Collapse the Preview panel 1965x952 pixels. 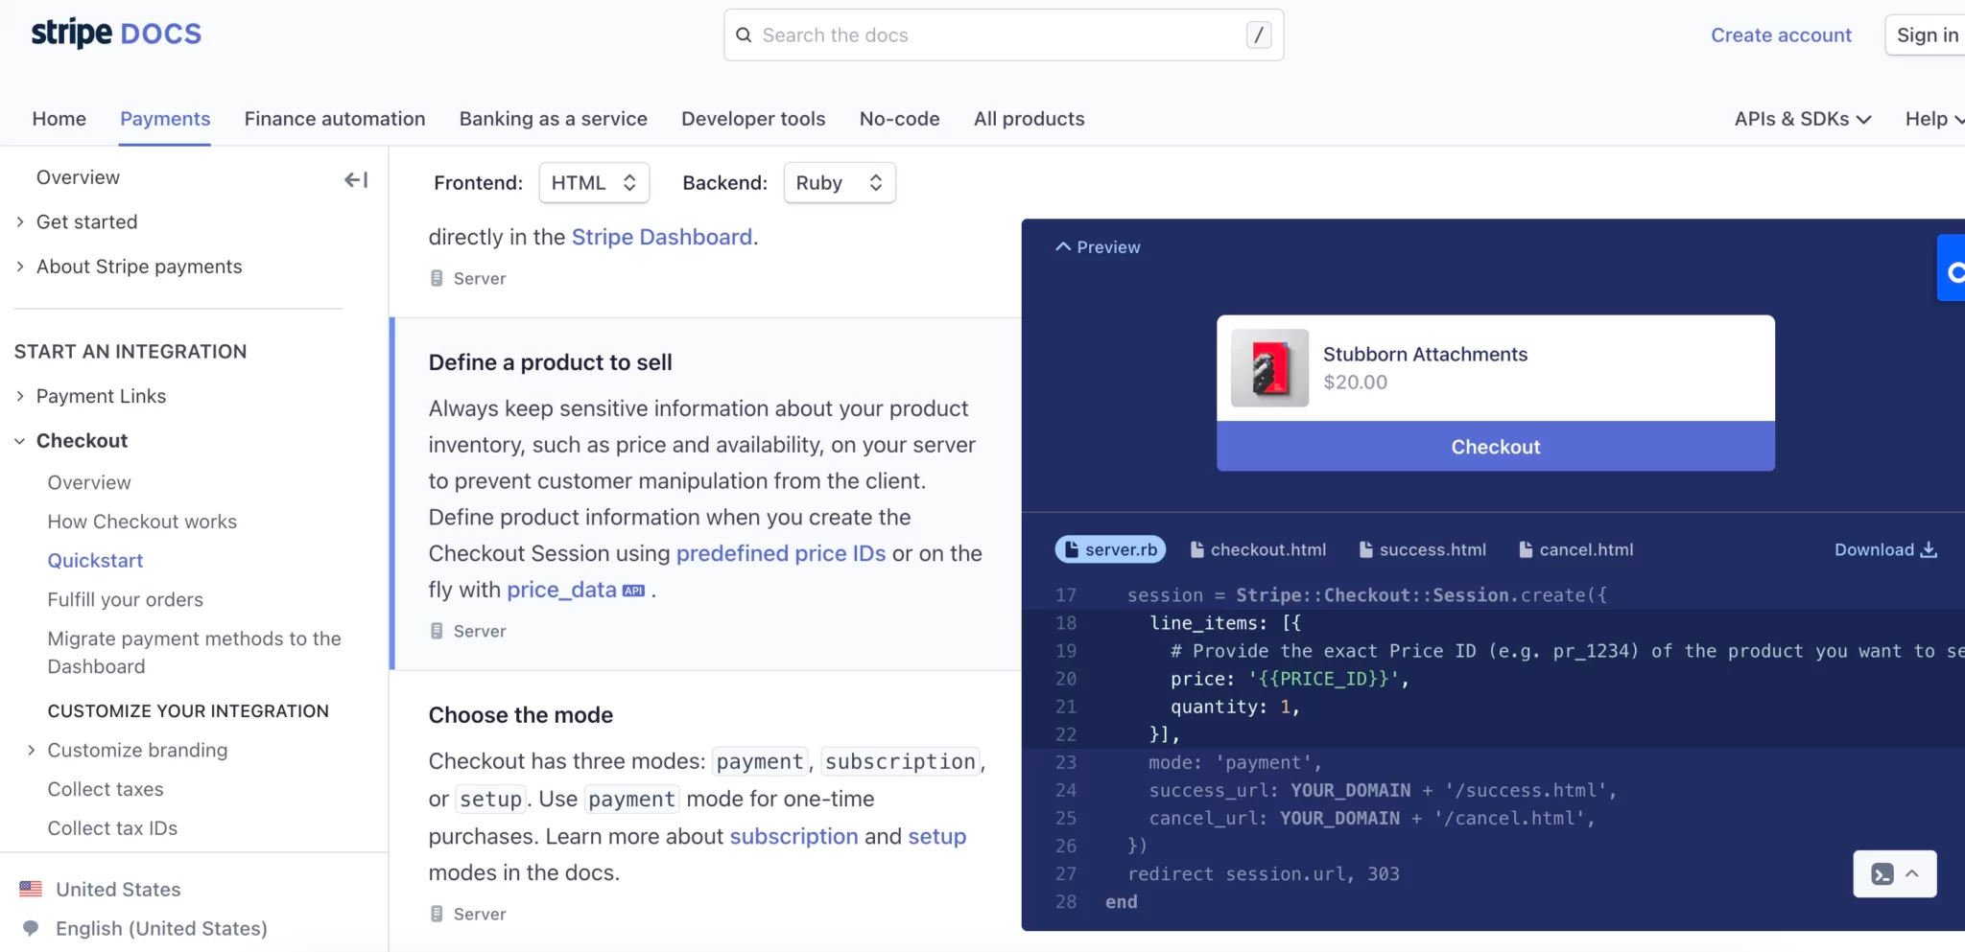(1099, 246)
